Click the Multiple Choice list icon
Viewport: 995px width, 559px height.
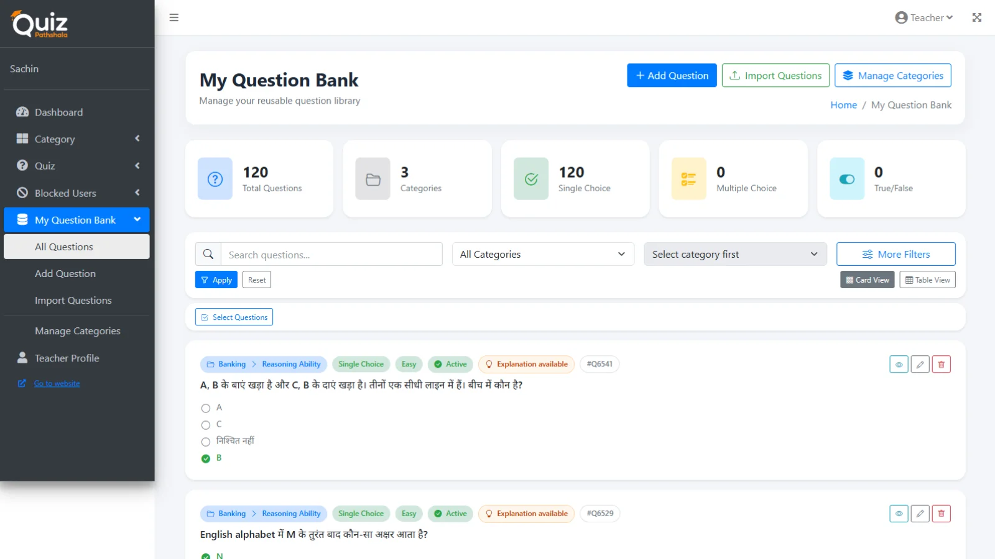click(689, 179)
